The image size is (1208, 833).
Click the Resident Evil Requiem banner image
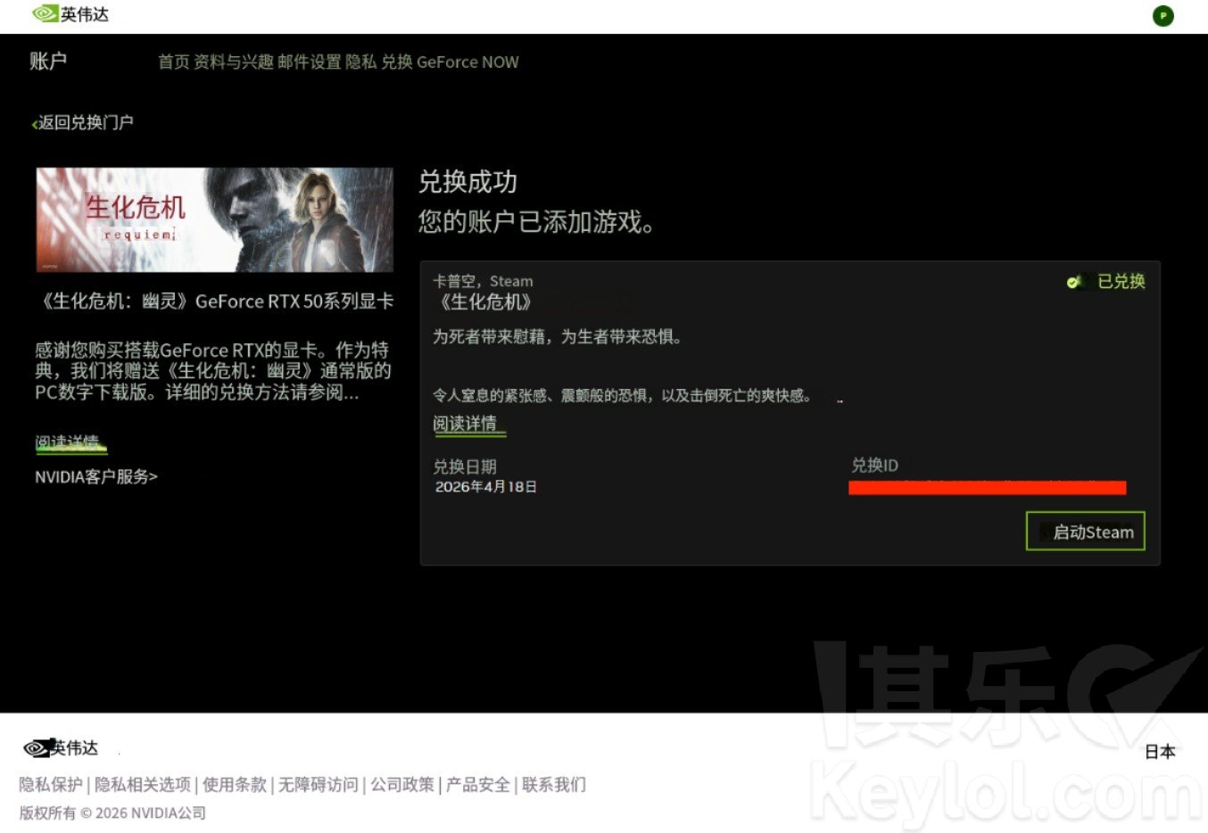tap(214, 219)
